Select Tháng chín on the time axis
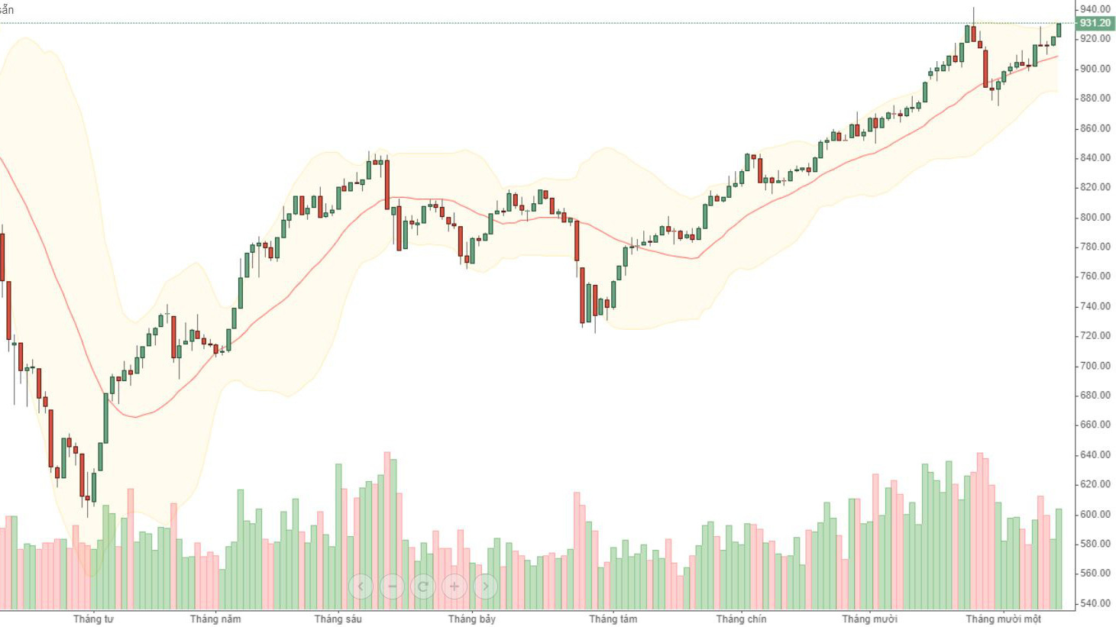This screenshot has height=627, width=1116. [741, 619]
